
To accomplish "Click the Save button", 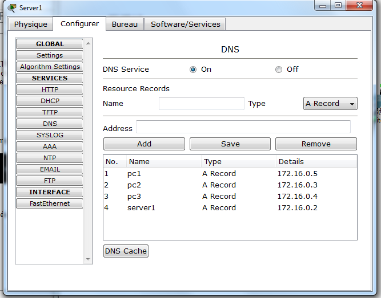I will coord(230,144).
